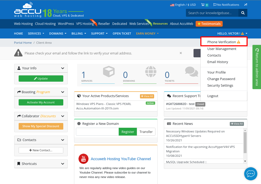Screen dimensions: 261x184
Task: Click the US flag language icon
Action: click(x=172, y=5)
